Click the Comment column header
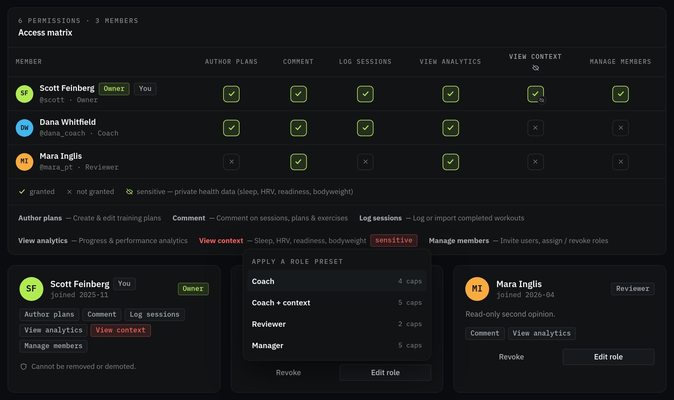Viewport: 674px width, 400px height. (x=298, y=62)
